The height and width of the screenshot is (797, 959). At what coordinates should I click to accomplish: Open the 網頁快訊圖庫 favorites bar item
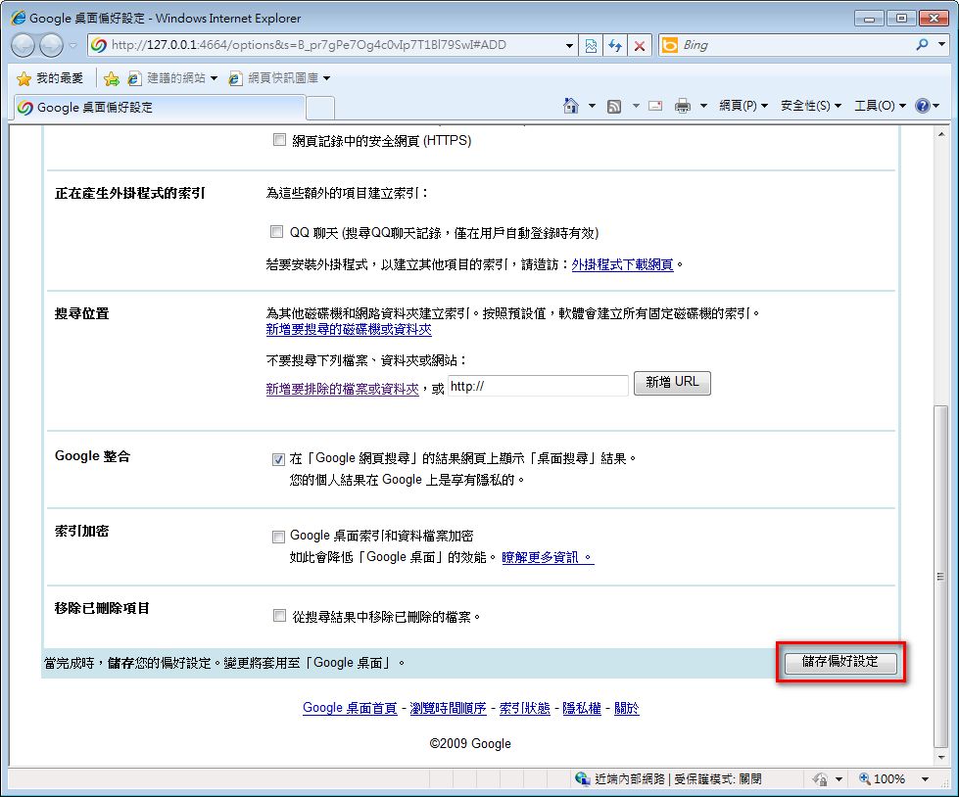point(279,78)
